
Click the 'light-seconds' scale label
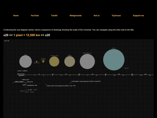[21, 74]
